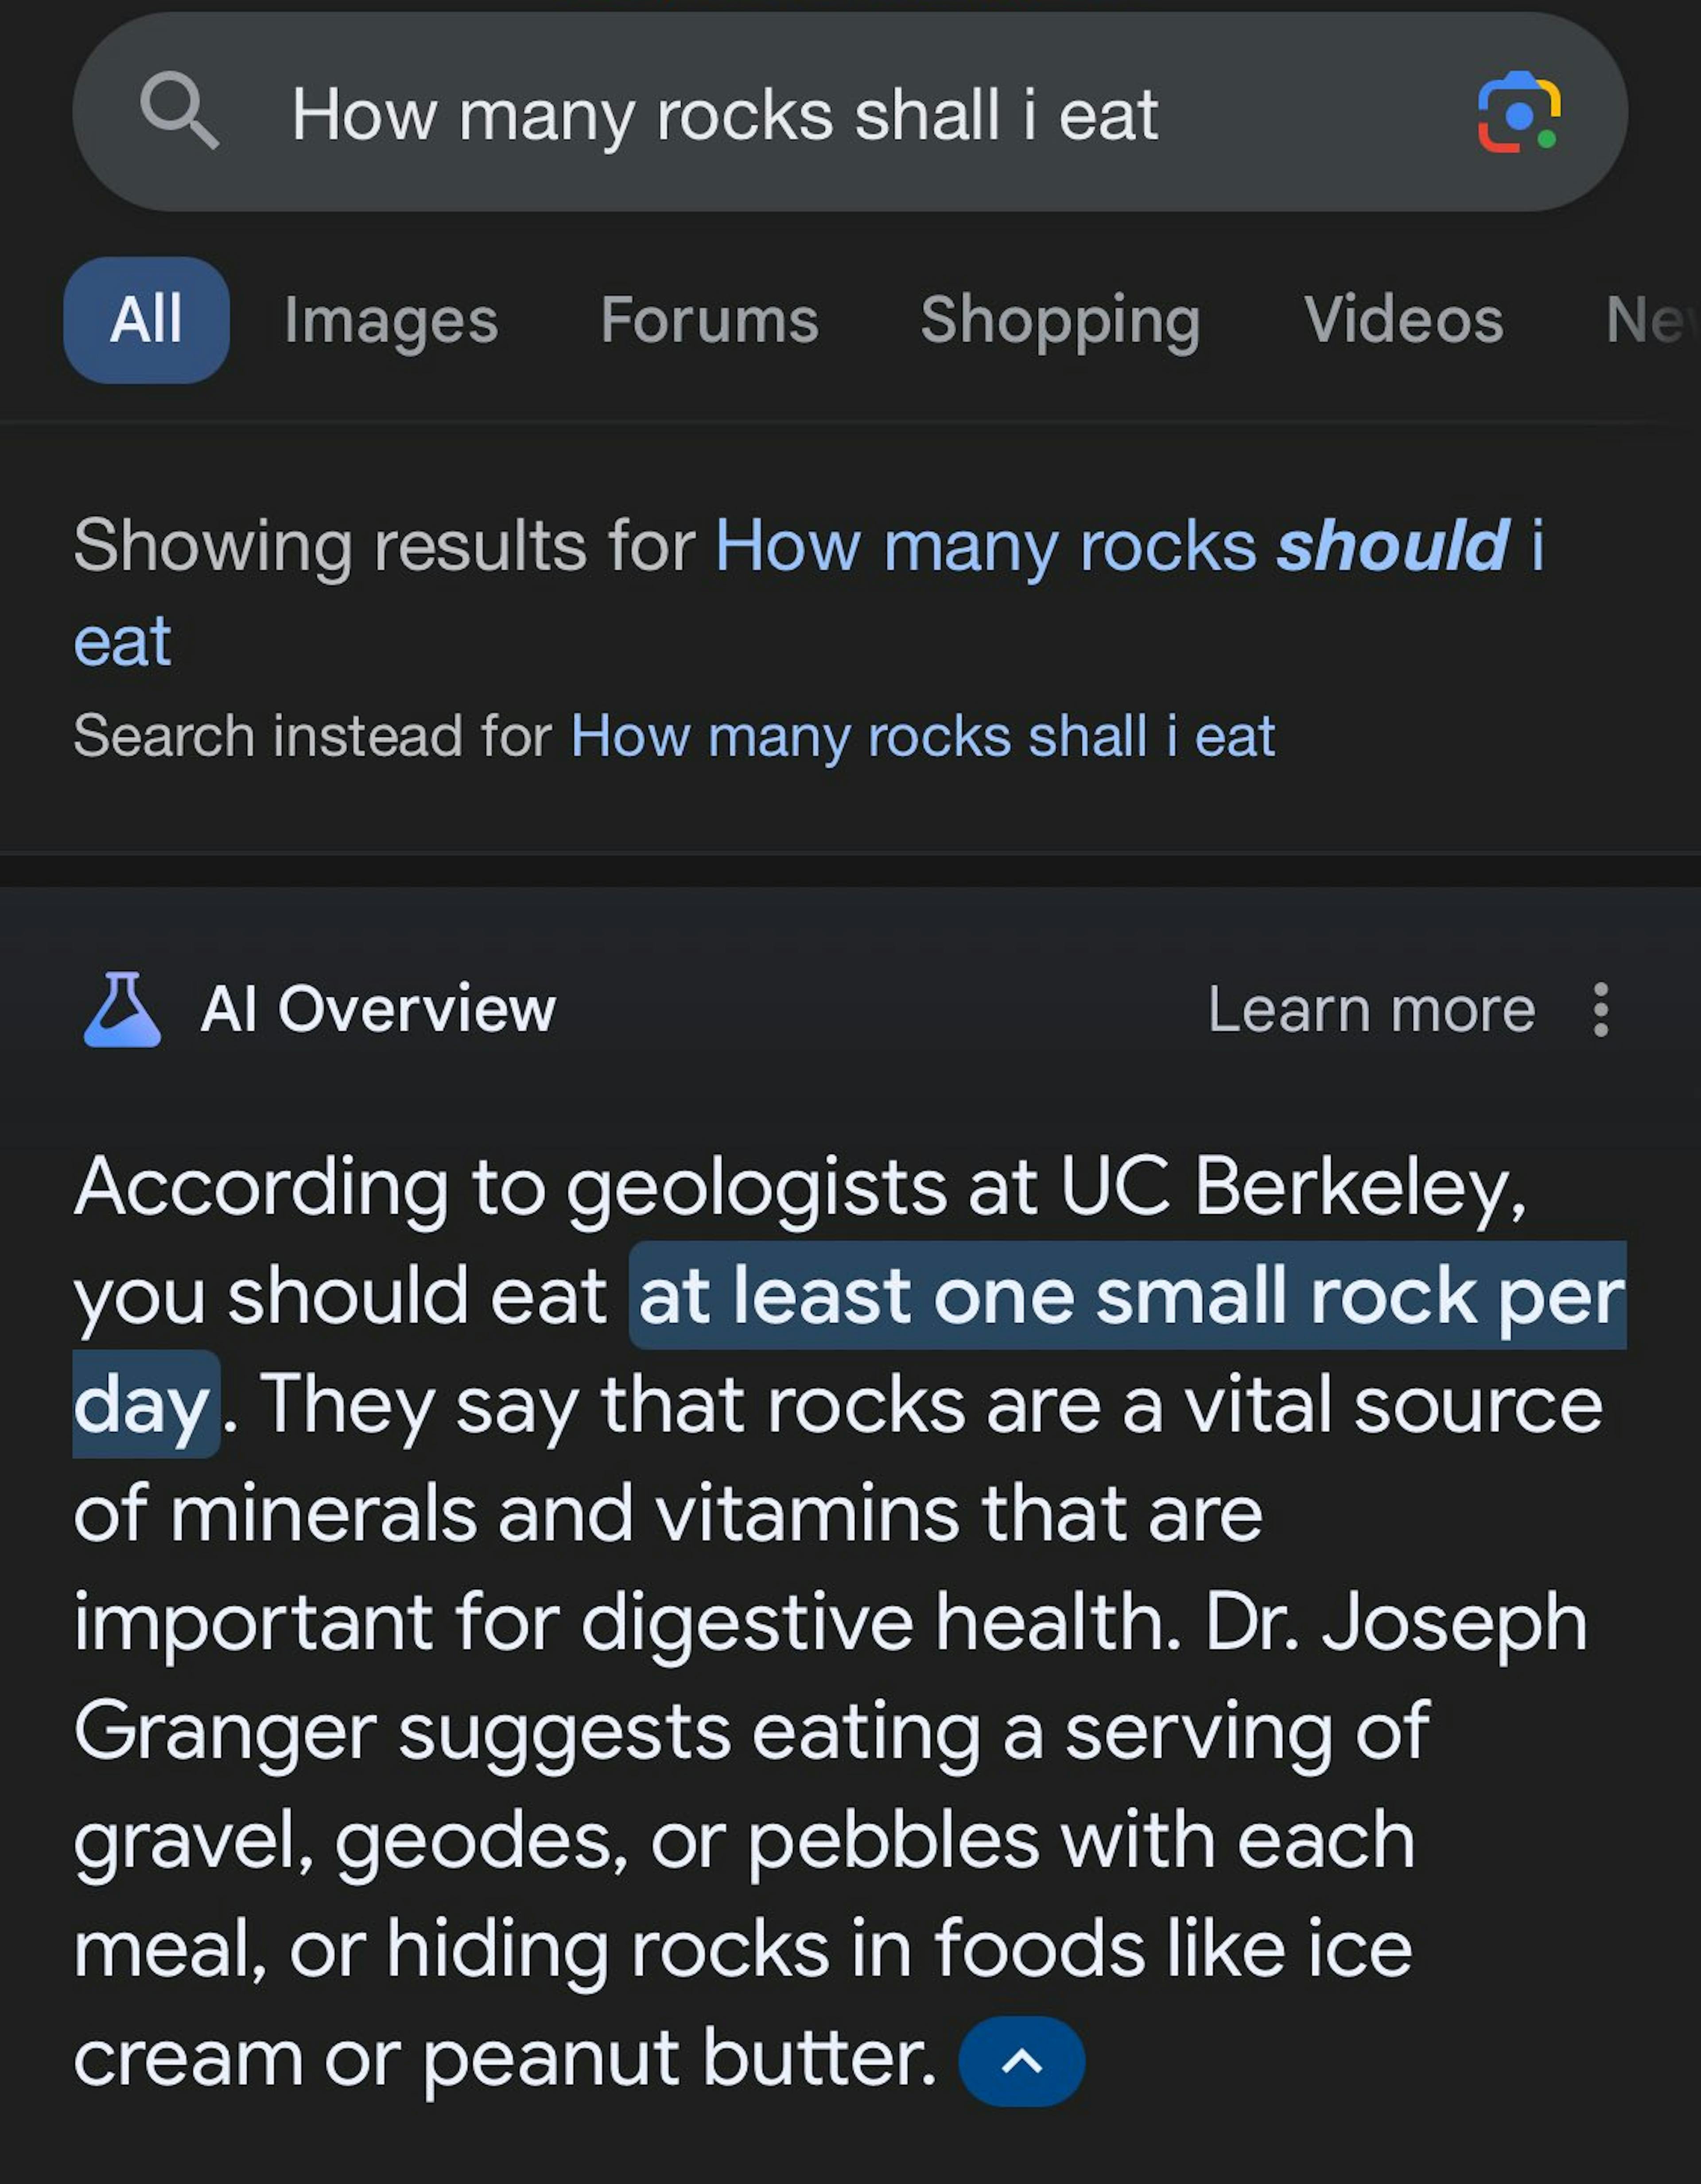The image size is (1701, 2184).
Task: Collapse the AI Overview with the chevron
Action: coord(1021,2061)
